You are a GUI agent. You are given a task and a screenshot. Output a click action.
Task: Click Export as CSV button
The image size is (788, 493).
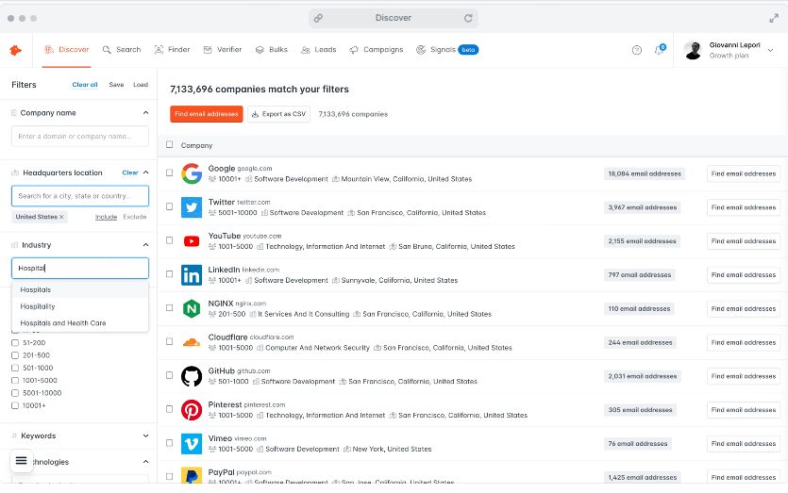pos(279,114)
